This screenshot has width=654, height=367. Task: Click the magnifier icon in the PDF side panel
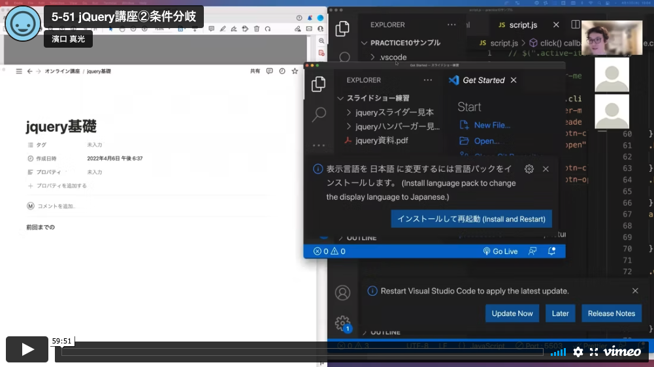pyautogui.click(x=321, y=41)
